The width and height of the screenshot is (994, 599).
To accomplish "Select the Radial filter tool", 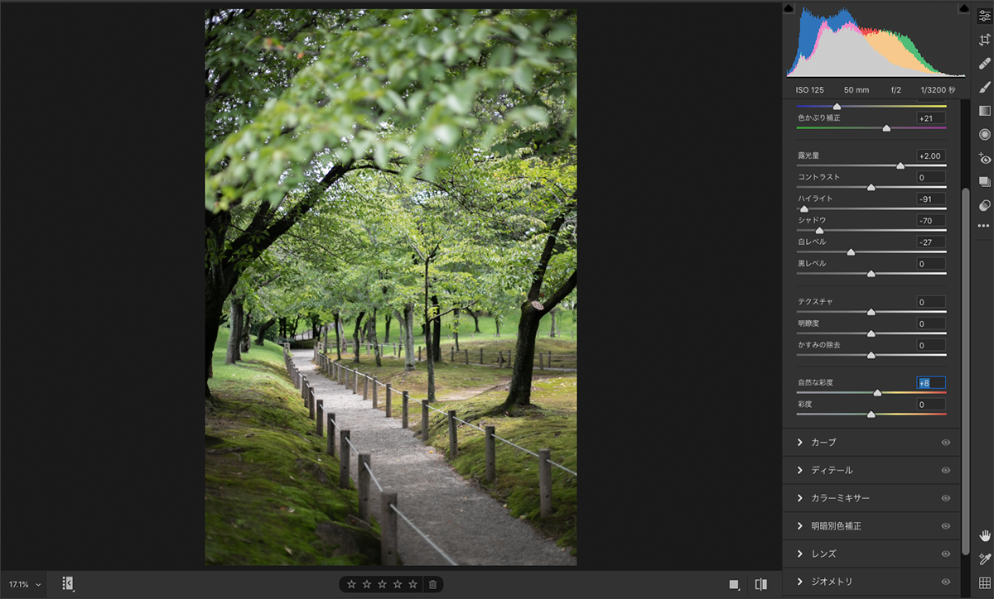I will (984, 134).
